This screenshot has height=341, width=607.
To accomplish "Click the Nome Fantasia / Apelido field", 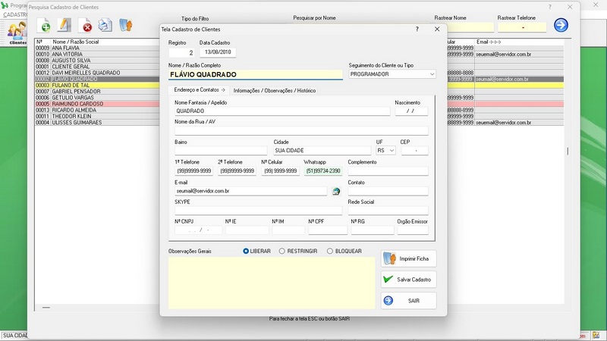I will point(282,111).
